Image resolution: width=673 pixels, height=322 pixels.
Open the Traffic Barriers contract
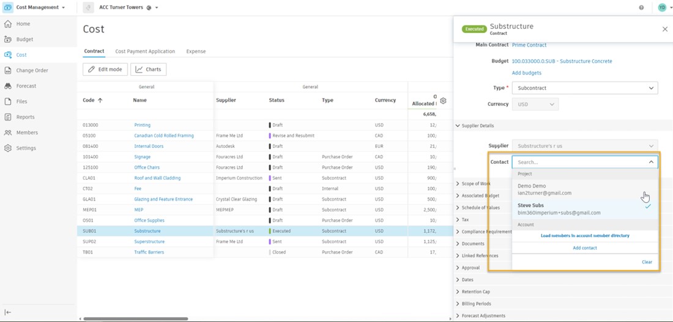[x=149, y=252]
